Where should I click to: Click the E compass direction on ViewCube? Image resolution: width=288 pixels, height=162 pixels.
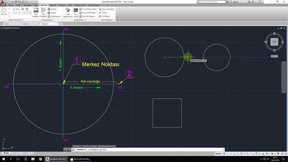coord(283,42)
